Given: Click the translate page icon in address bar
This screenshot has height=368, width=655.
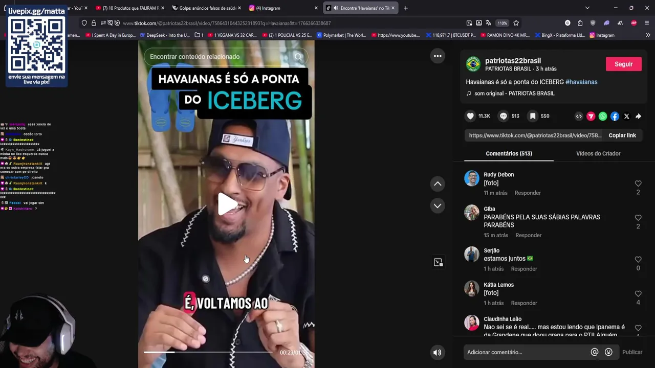Looking at the screenshot, I should tap(488, 23).
